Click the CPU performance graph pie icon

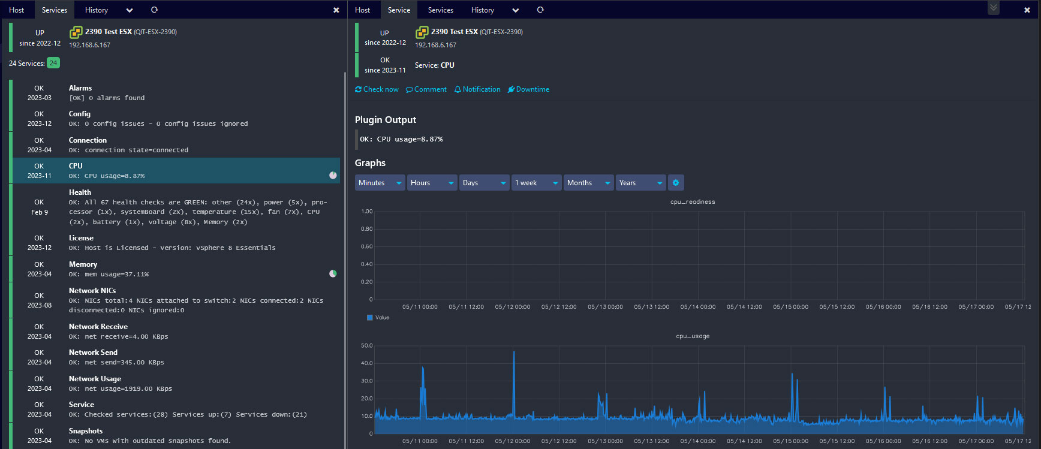(x=333, y=175)
